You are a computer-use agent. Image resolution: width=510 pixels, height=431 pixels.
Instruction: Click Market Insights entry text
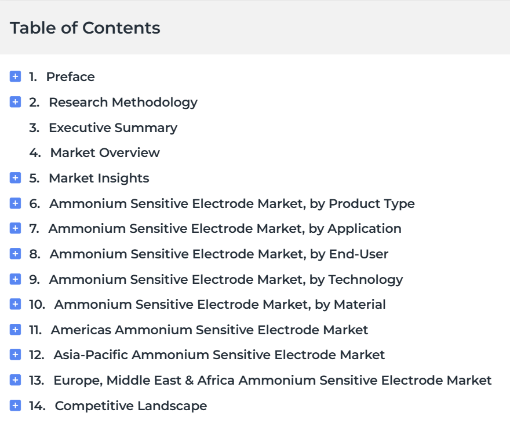[99, 178]
